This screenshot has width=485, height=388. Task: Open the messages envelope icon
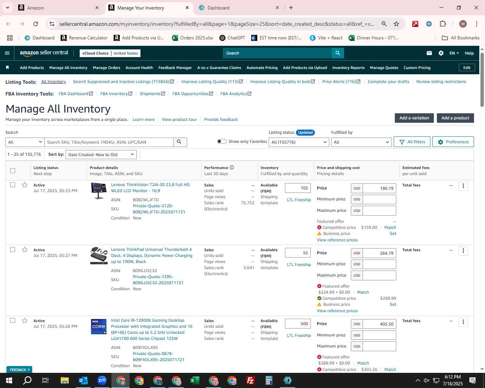[429, 53]
